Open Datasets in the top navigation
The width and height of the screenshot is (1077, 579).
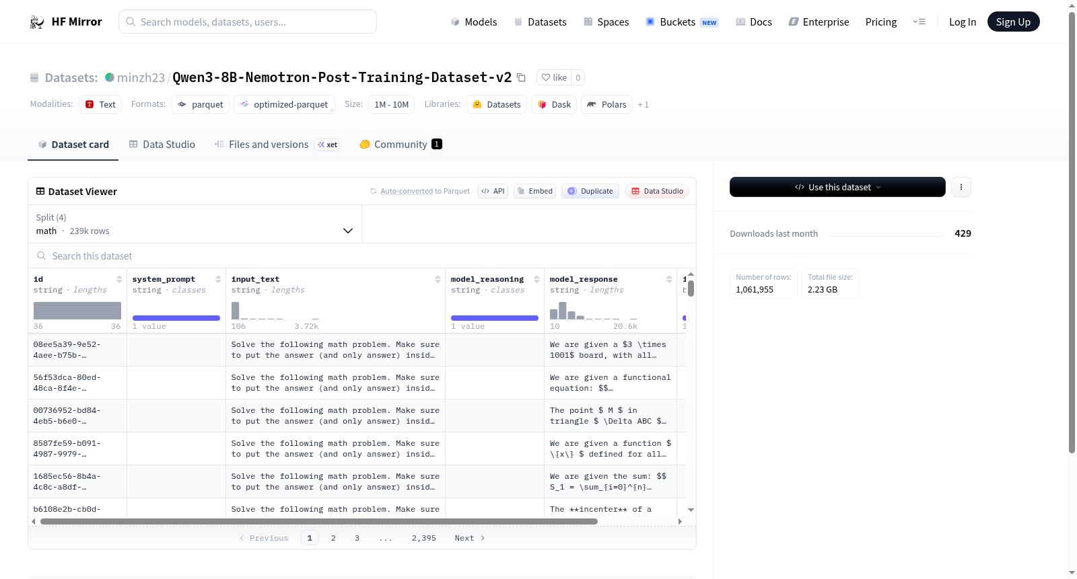541,22
